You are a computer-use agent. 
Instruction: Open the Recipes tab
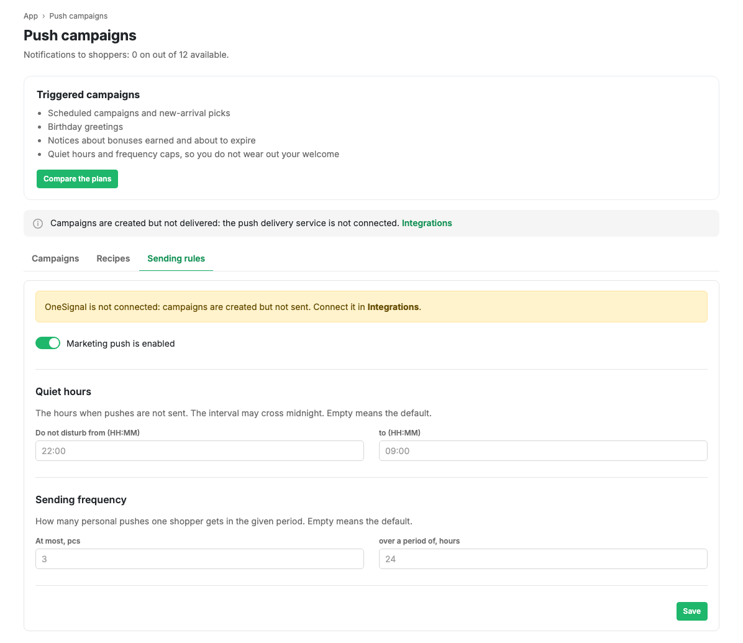coord(113,258)
